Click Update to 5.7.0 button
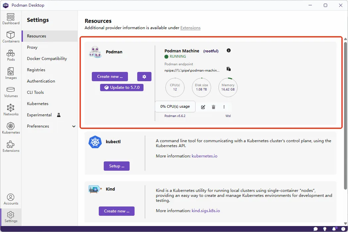Image resolution: width=348 pixels, height=232 pixels. pos(122,87)
